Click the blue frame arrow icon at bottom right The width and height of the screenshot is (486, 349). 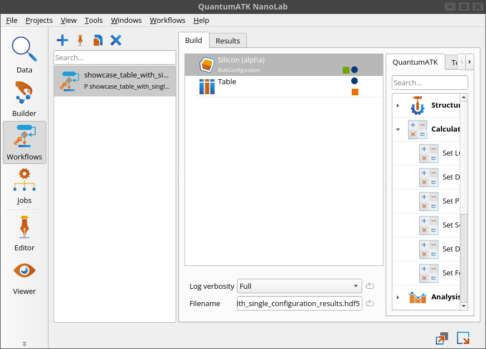[463, 338]
